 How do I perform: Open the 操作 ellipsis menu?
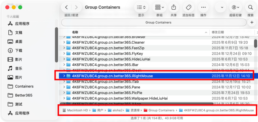[203, 7]
